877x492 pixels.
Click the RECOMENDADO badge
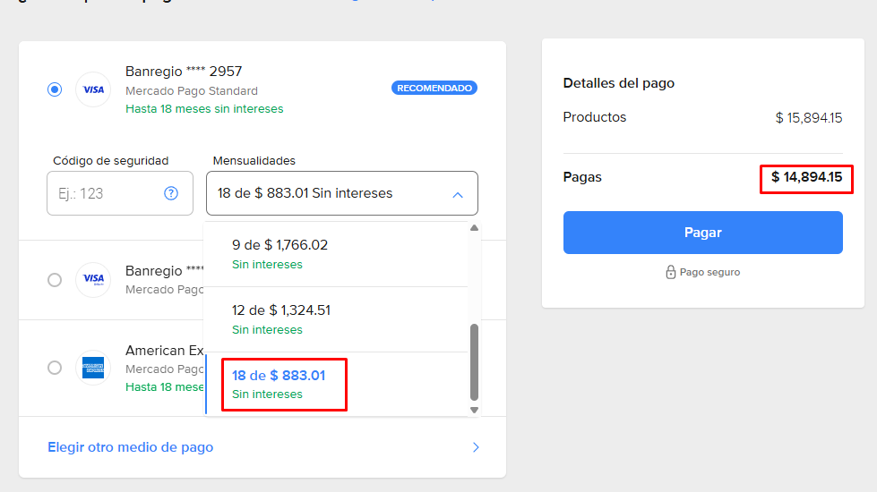[x=434, y=89]
